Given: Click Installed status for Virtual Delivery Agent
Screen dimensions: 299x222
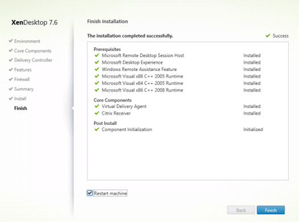Looking at the screenshot, I should [x=252, y=106].
